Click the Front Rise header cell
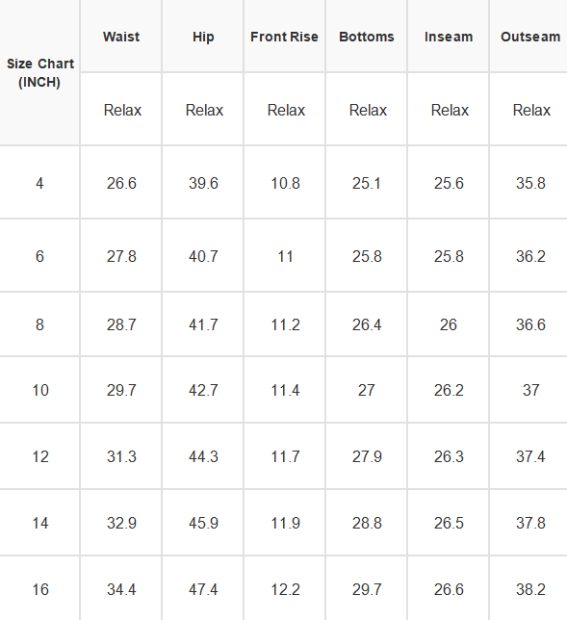 point(284,37)
